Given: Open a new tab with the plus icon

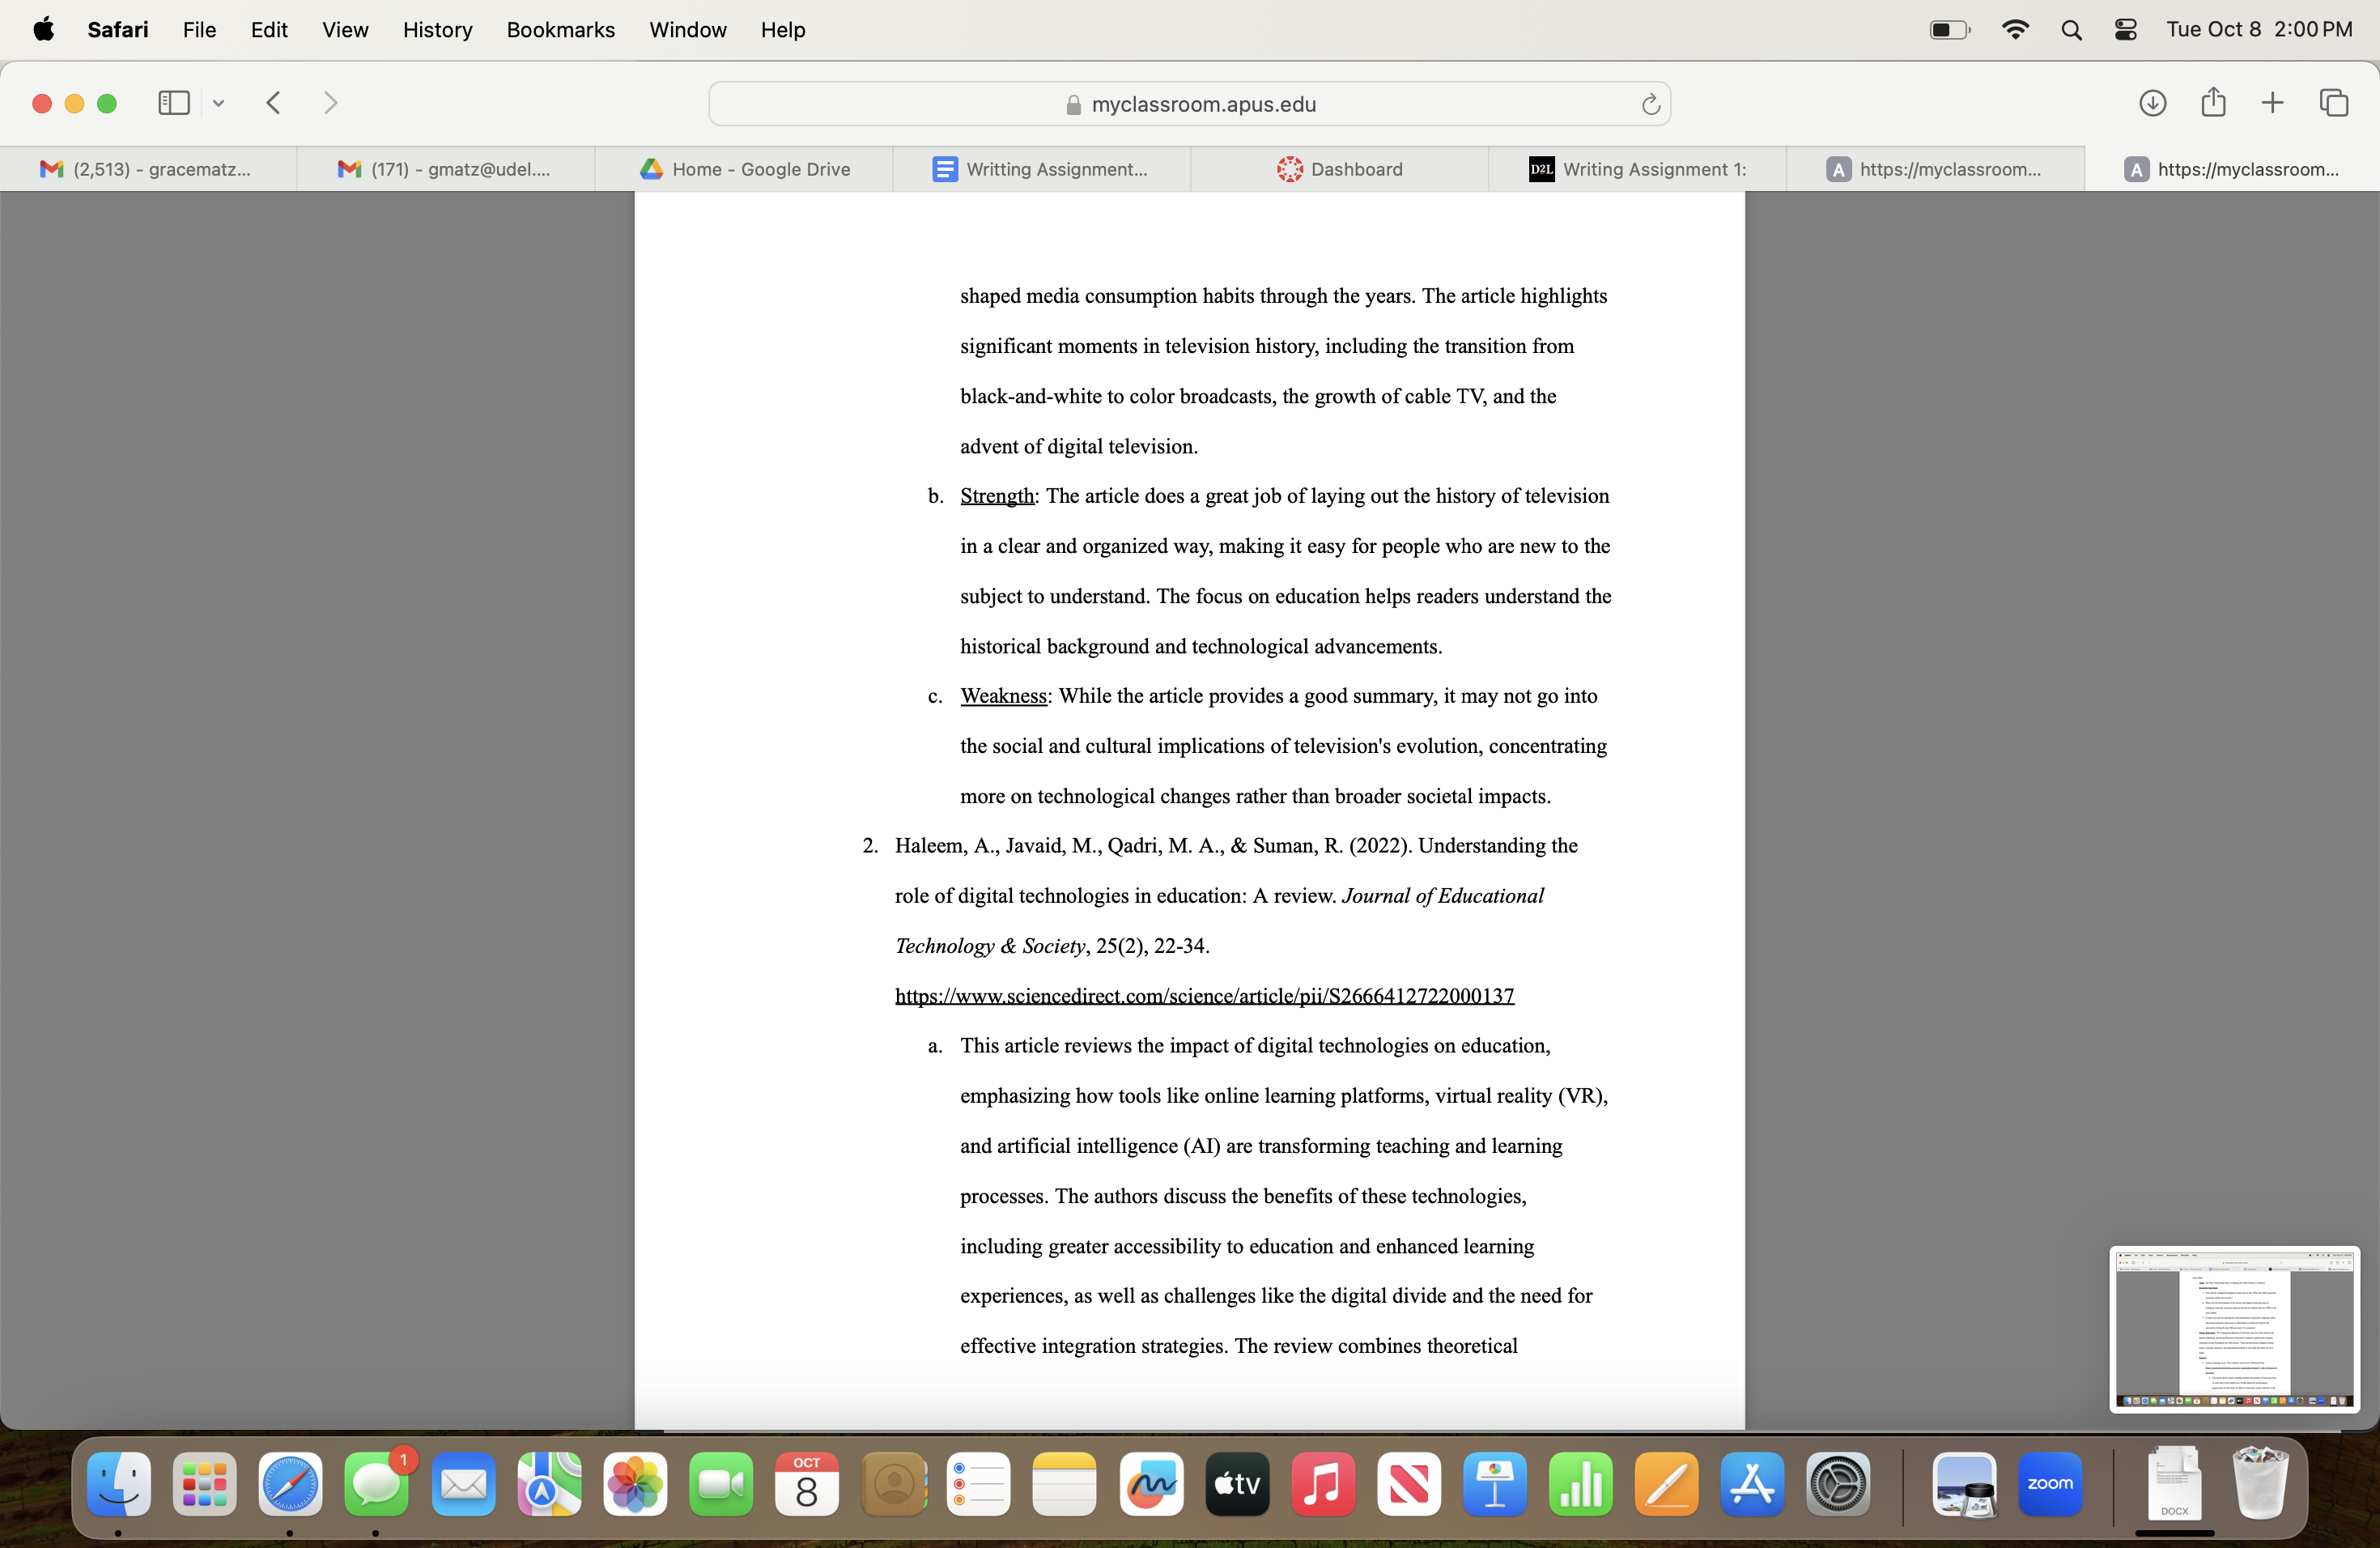Looking at the screenshot, I should [x=2271, y=103].
